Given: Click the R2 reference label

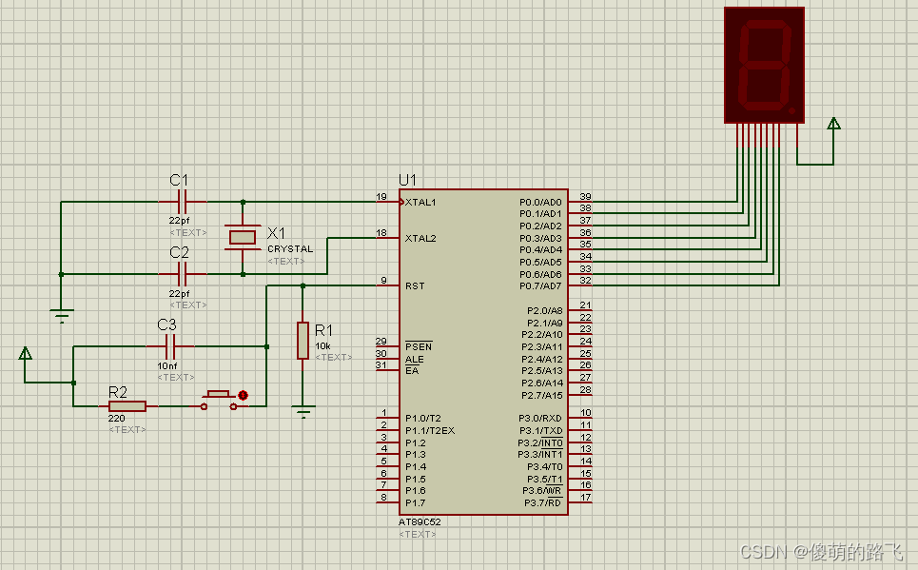Looking at the screenshot, I should (x=118, y=392).
